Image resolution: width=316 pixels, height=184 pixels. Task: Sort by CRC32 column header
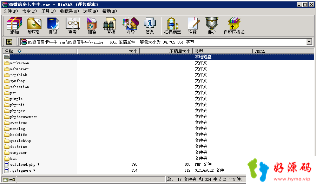[283, 51]
